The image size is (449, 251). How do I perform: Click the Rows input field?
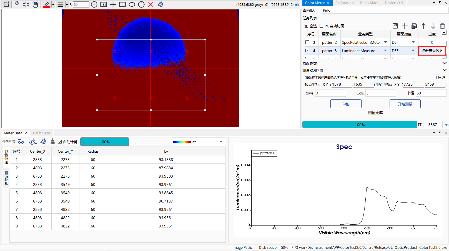click(x=330, y=93)
